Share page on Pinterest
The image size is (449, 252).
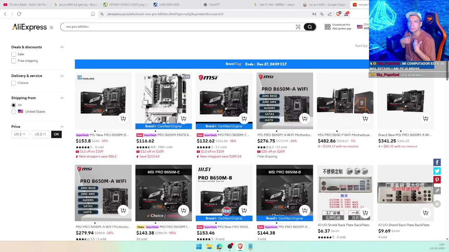pos(437,180)
